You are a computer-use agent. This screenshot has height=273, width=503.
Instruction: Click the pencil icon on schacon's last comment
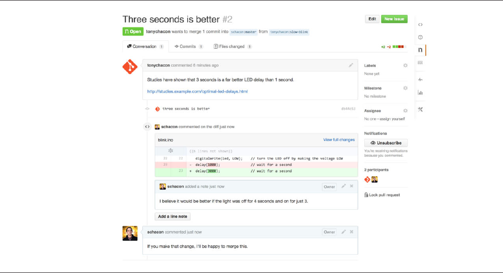(x=343, y=232)
